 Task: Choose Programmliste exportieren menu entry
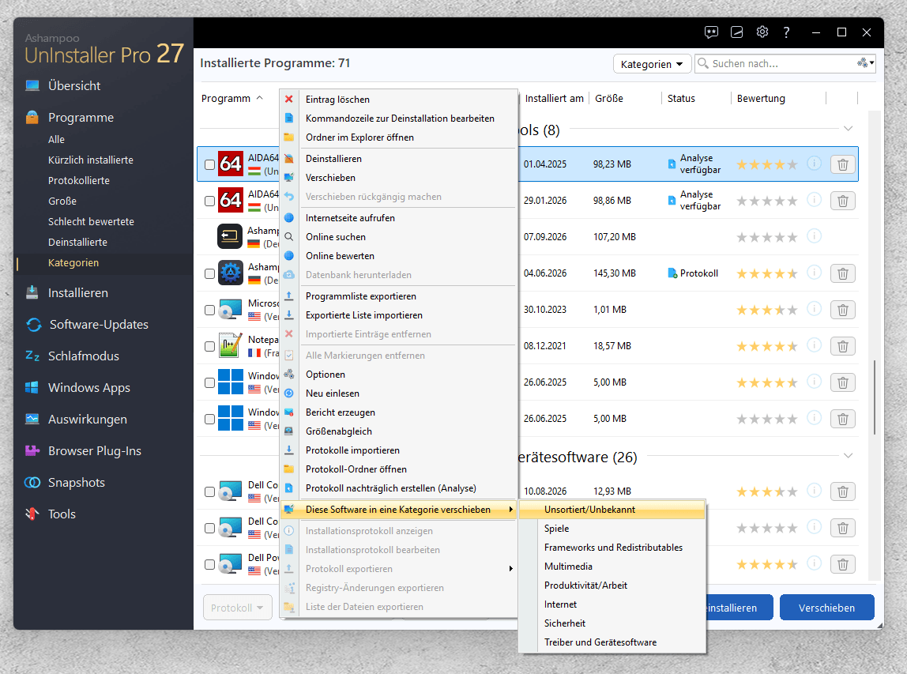coord(361,296)
